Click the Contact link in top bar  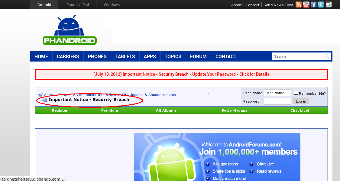pyautogui.click(x=253, y=5)
